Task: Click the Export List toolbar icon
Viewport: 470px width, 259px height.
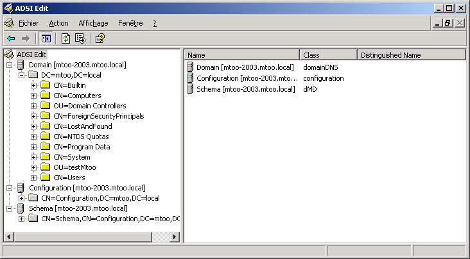Action: pyautogui.click(x=80, y=38)
